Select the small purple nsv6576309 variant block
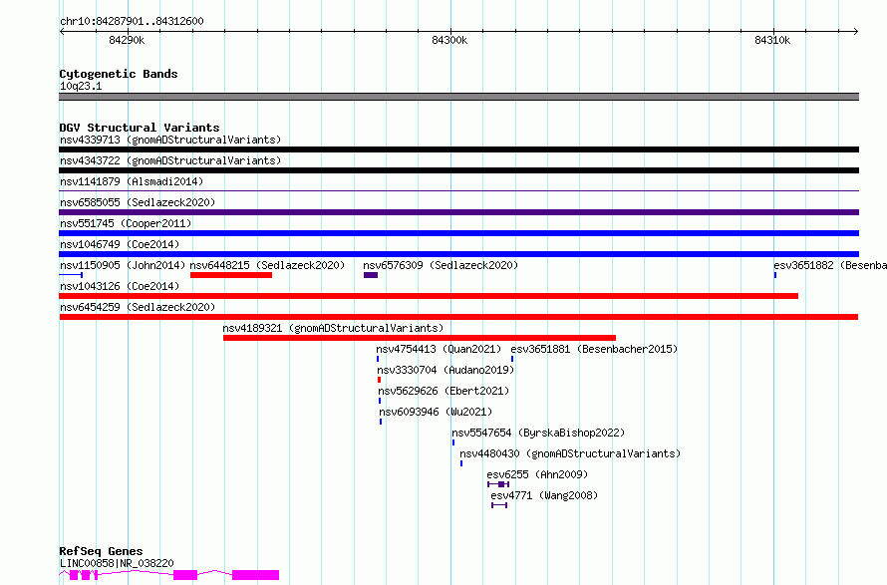The image size is (887, 585). [371, 275]
